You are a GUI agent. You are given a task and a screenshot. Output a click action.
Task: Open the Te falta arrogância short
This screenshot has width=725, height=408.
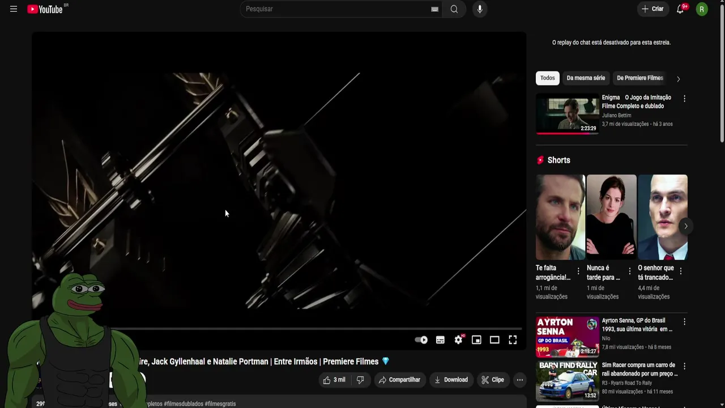(560, 217)
